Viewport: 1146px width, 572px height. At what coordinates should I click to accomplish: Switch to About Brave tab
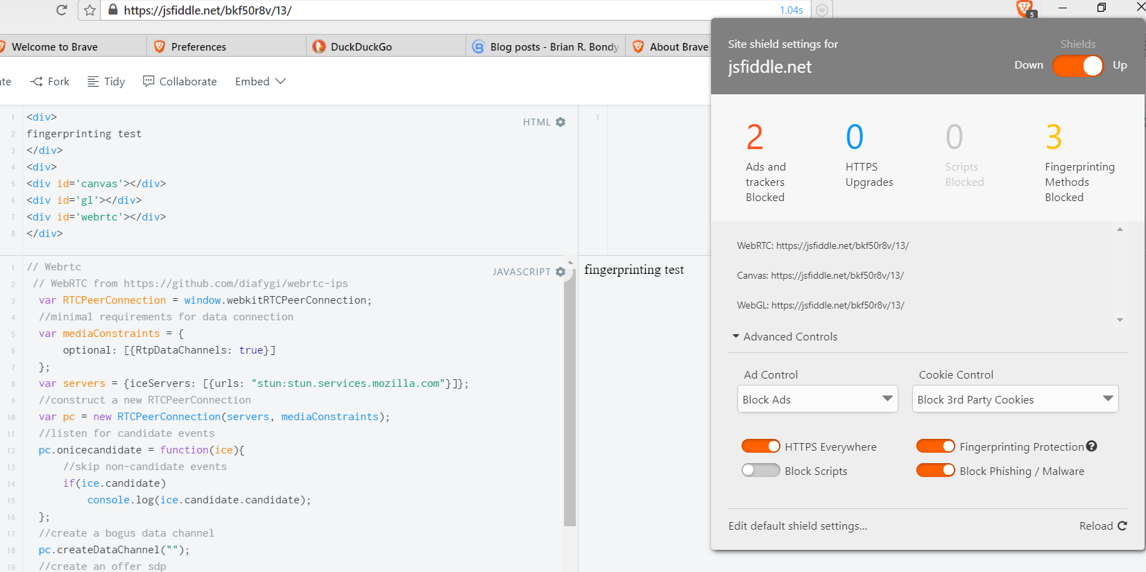tap(669, 46)
